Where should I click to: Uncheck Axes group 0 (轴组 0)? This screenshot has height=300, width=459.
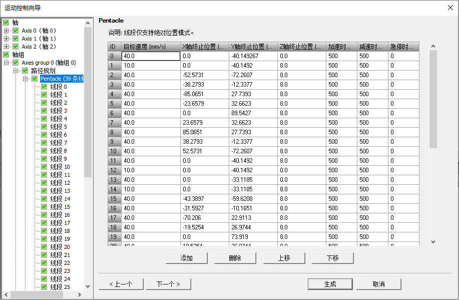point(17,63)
